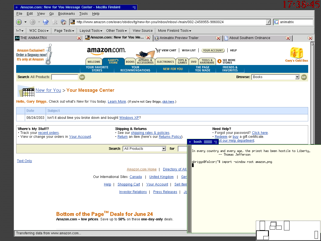Click the Segway scooter image
This screenshot has width=321, height=241.
49,54
